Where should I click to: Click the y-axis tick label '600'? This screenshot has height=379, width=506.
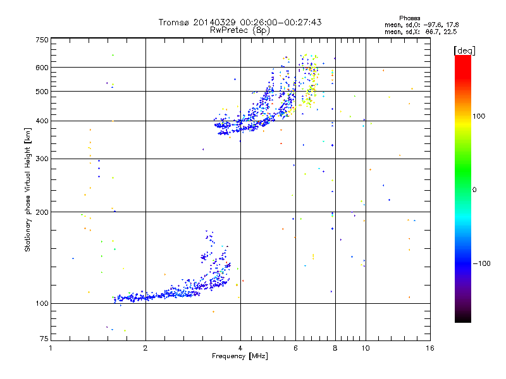42,68
